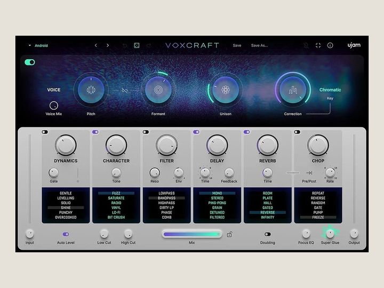This screenshot has width=384, height=288.
Task: Click the Formant knob
Action: [158, 90]
